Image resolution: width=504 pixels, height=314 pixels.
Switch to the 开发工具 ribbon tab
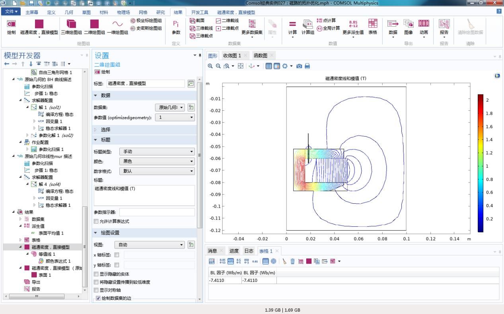(x=200, y=12)
